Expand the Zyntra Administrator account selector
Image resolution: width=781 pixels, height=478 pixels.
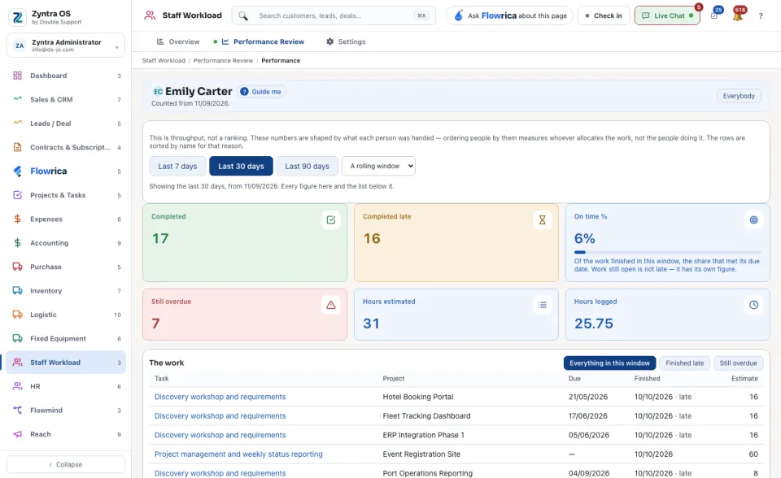coord(66,46)
